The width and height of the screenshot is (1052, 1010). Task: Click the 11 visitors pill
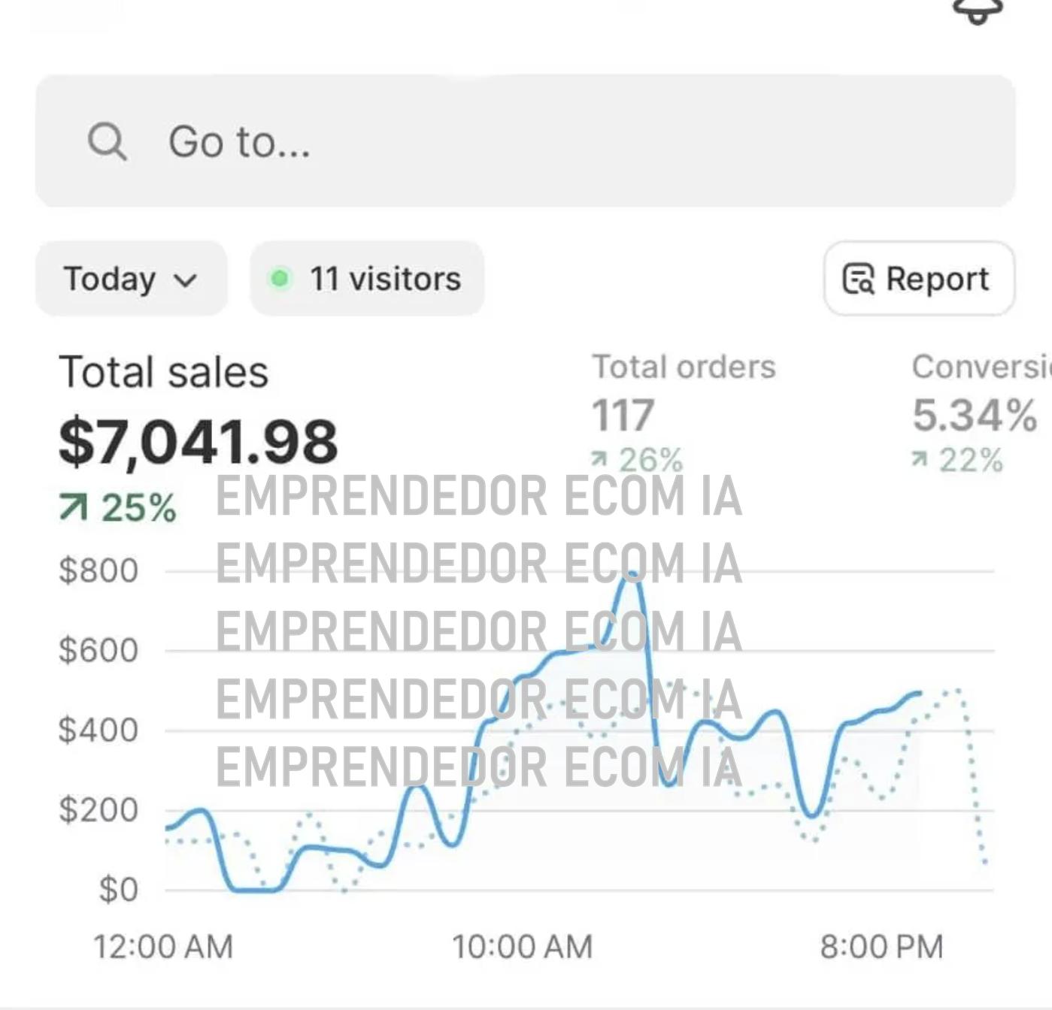367,279
